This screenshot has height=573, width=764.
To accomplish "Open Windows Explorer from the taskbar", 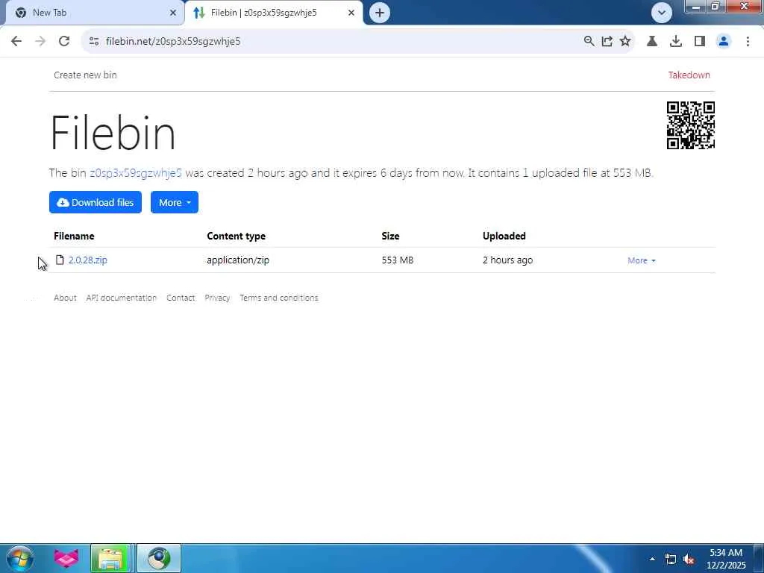I will [110, 558].
